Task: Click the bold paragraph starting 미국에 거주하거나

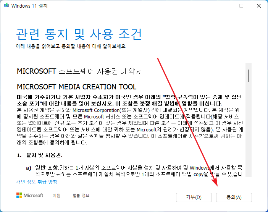Action: [129, 100]
